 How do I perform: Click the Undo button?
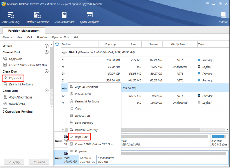coord(39,162)
